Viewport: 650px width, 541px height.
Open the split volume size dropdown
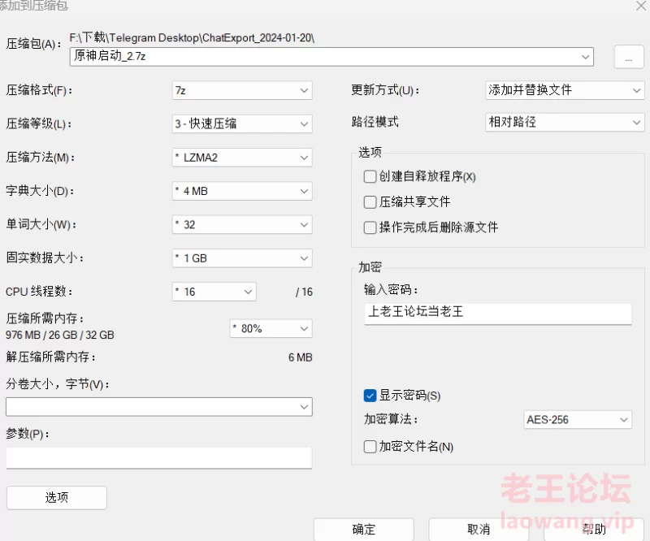click(158, 407)
